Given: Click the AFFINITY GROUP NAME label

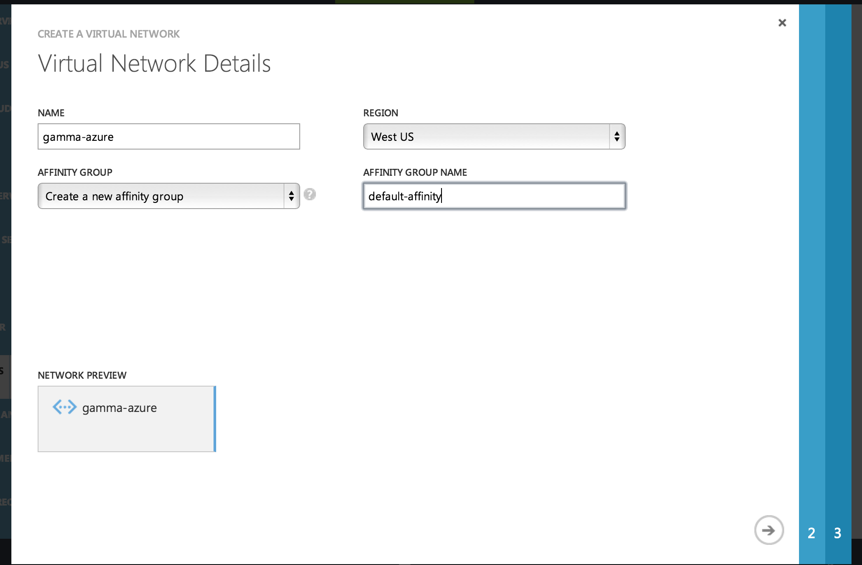Looking at the screenshot, I should tap(415, 172).
